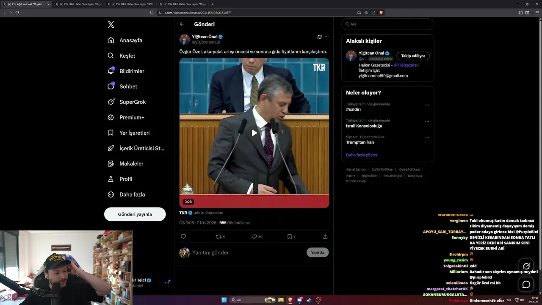
Task: Switch to third browser tab with SON
Action: tap(130, 4)
